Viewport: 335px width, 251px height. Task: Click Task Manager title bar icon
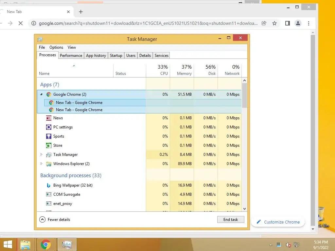coord(40,39)
